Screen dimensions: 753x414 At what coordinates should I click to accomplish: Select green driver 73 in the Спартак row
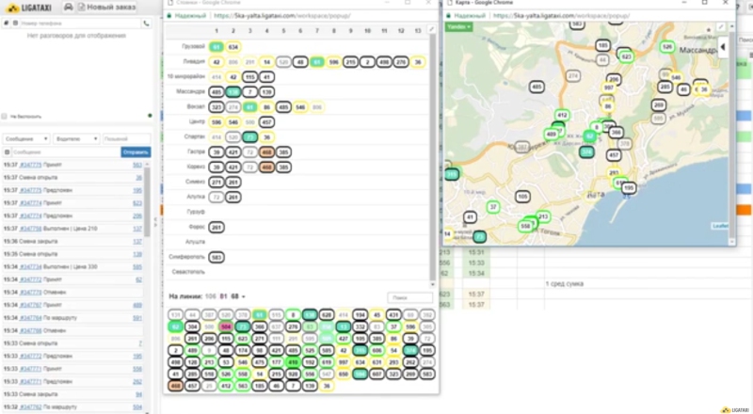click(x=249, y=136)
